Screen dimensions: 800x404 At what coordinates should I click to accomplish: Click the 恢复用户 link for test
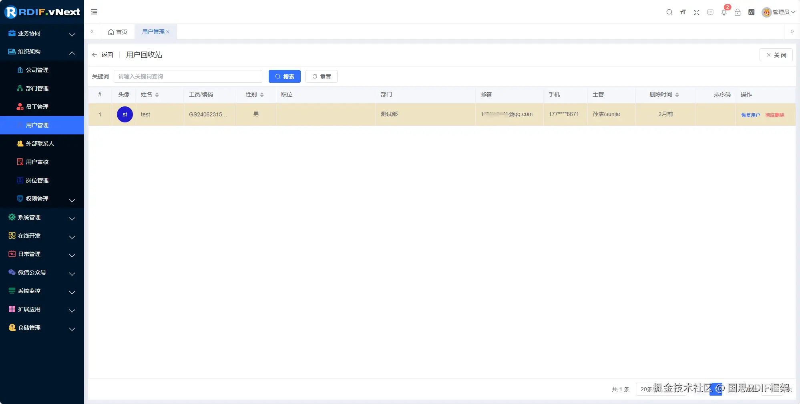tap(750, 115)
